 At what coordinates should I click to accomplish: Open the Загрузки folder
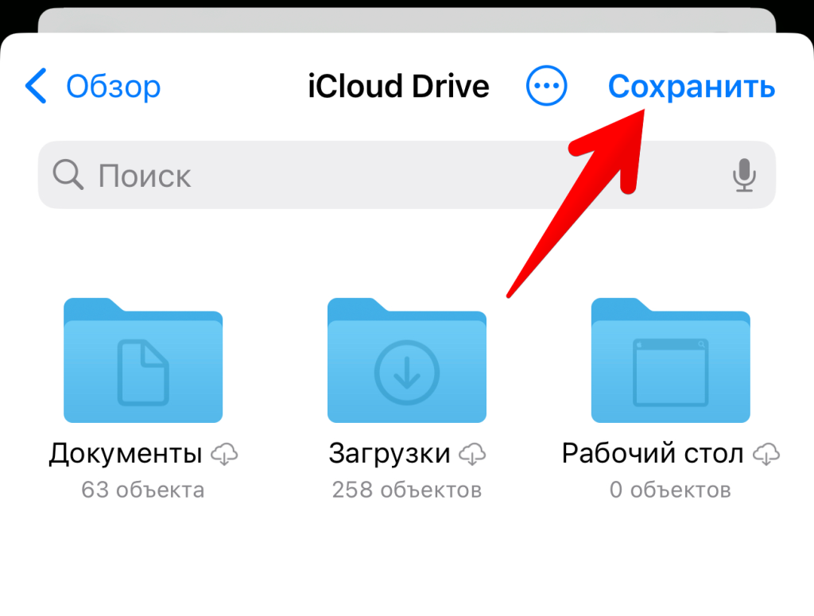tap(406, 359)
